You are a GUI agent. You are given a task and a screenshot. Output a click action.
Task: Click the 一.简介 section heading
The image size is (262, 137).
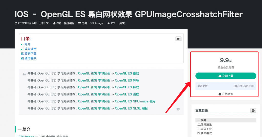click(24, 129)
